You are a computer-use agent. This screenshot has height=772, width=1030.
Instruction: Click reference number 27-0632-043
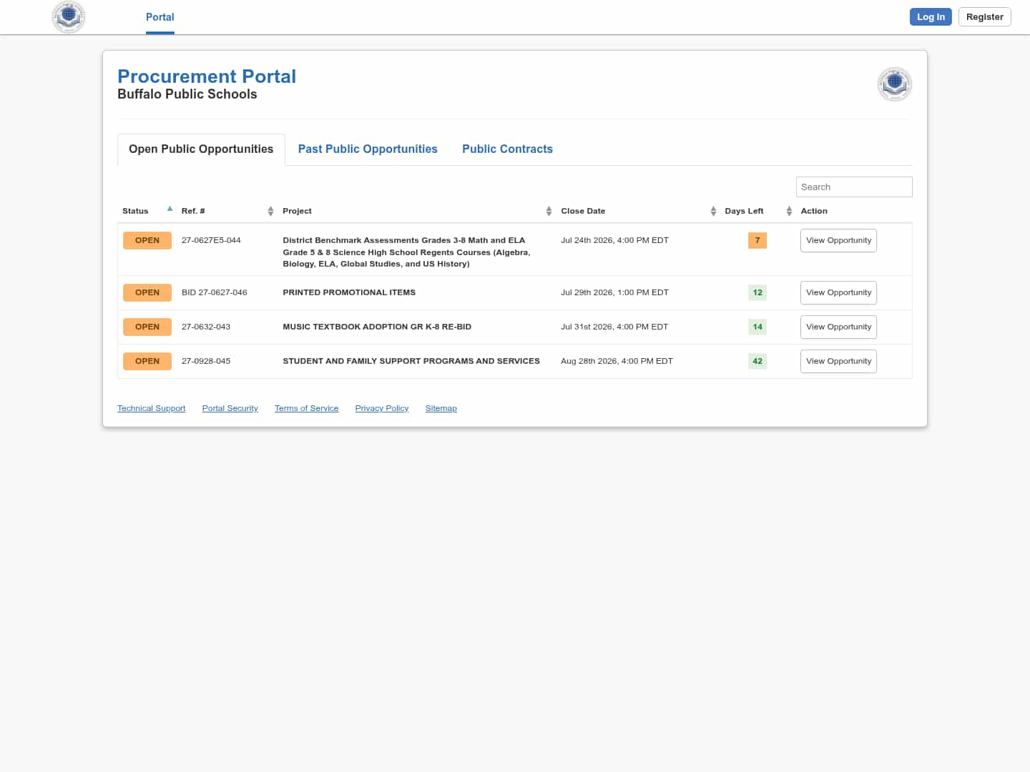[x=206, y=327]
